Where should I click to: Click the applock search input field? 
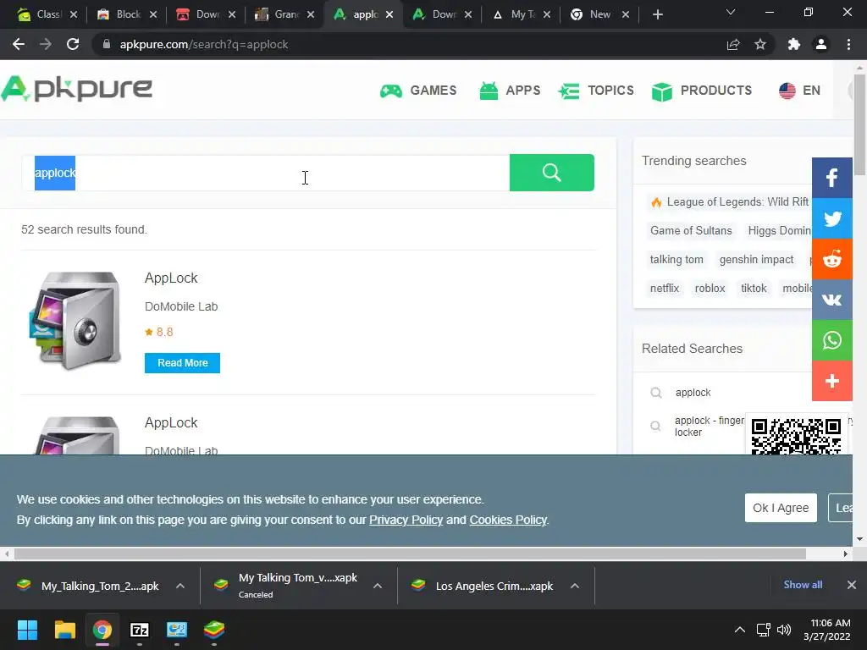point(265,173)
